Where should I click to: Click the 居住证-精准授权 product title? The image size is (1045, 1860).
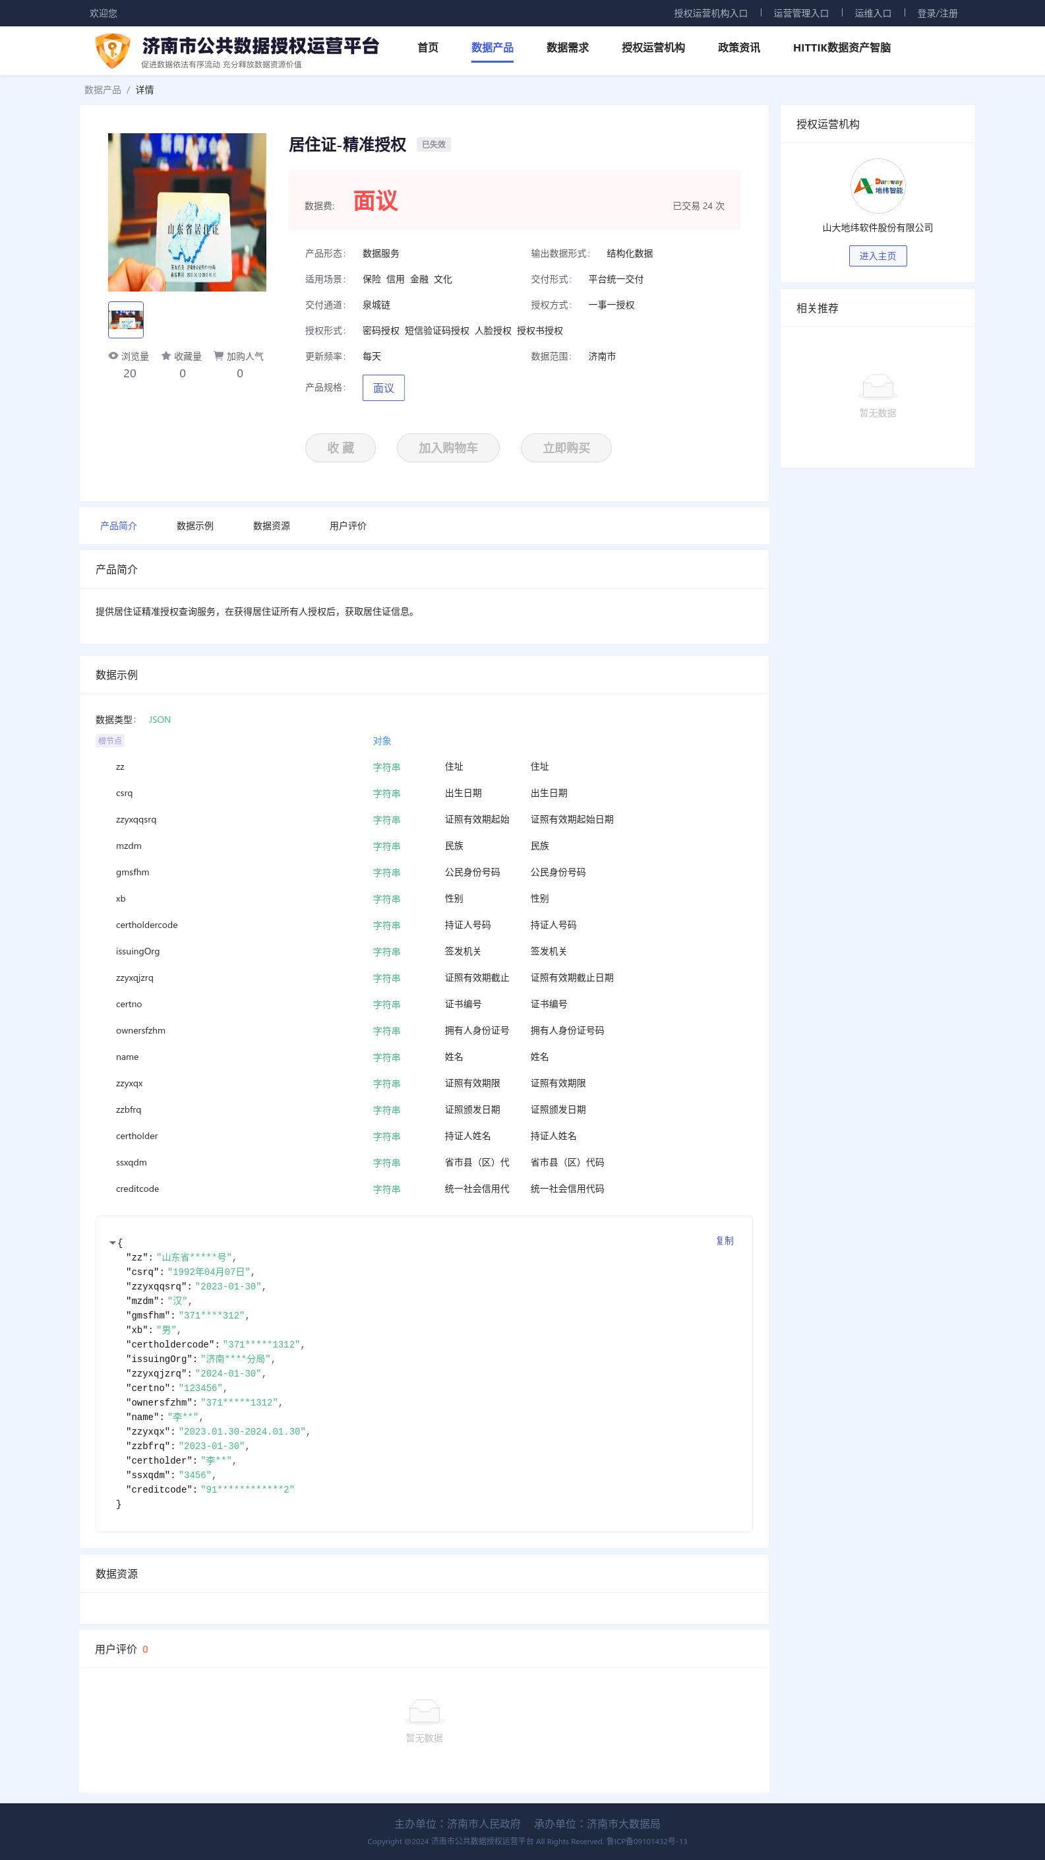pyautogui.click(x=347, y=144)
